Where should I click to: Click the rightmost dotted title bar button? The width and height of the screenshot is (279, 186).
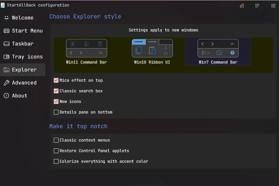(x=273, y=6)
